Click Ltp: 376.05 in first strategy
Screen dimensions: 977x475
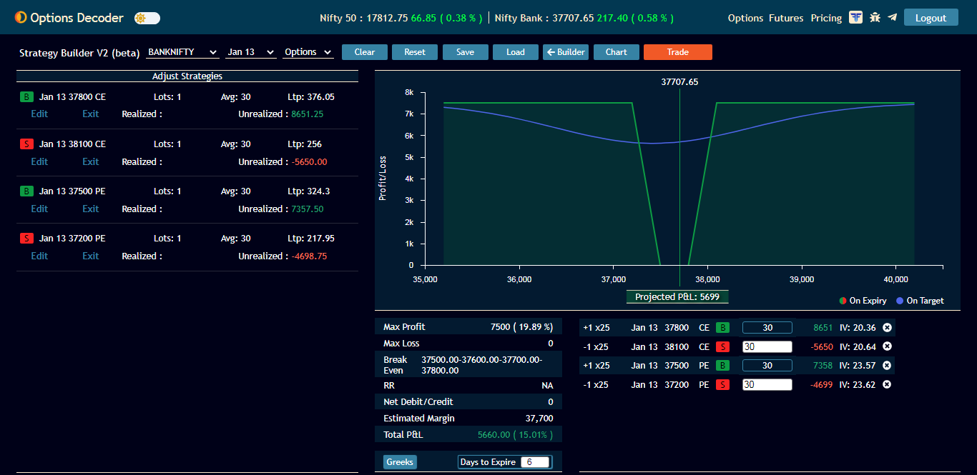[x=311, y=96]
